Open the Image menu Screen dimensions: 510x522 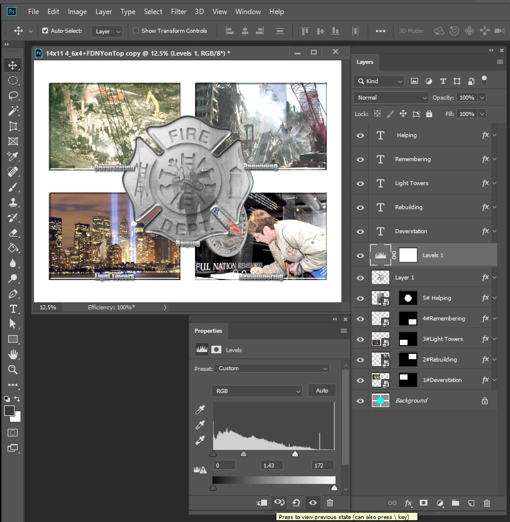pyautogui.click(x=77, y=12)
